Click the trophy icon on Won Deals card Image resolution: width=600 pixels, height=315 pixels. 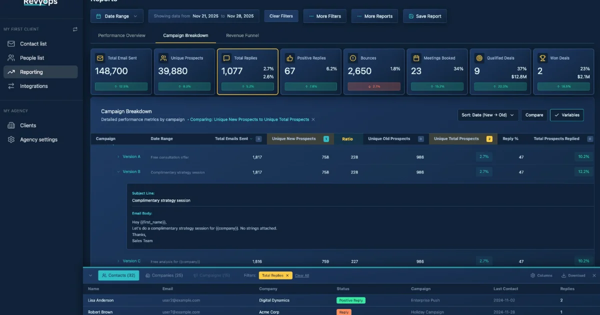click(542, 58)
